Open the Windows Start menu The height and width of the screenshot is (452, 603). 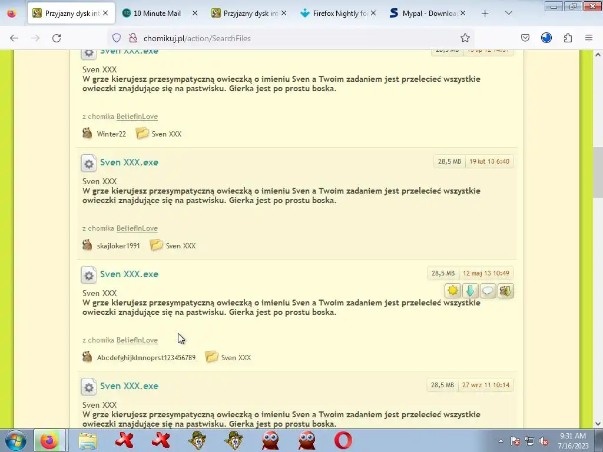point(15,440)
